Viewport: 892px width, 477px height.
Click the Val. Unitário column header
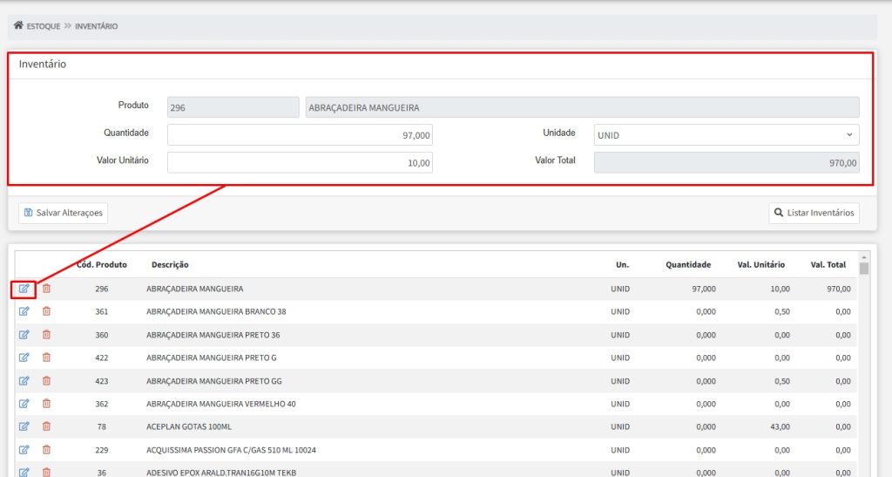click(x=761, y=265)
